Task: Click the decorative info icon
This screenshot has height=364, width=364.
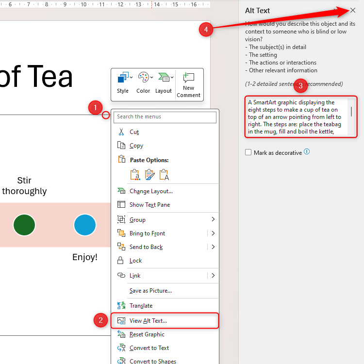Action: point(307,151)
